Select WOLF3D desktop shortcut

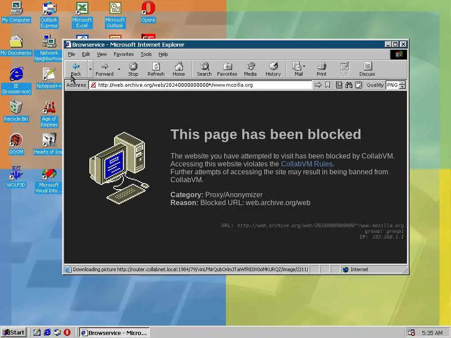(x=16, y=177)
